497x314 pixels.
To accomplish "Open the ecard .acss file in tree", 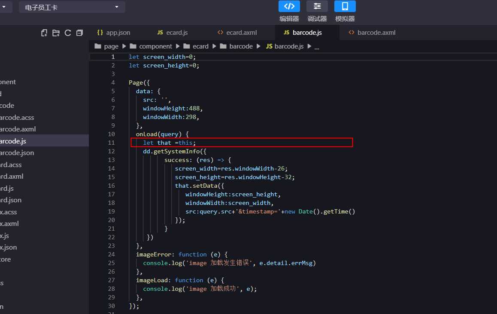I will pos(11,165).
